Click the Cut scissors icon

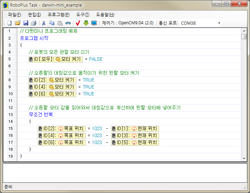click(x=44, y=23)
